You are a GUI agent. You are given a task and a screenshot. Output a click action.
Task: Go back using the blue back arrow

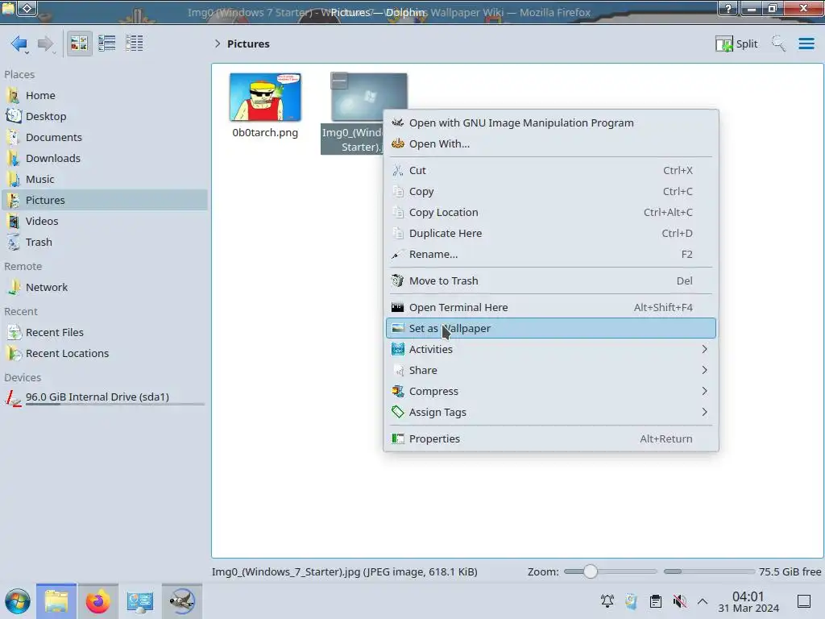[x=19, y=44]
